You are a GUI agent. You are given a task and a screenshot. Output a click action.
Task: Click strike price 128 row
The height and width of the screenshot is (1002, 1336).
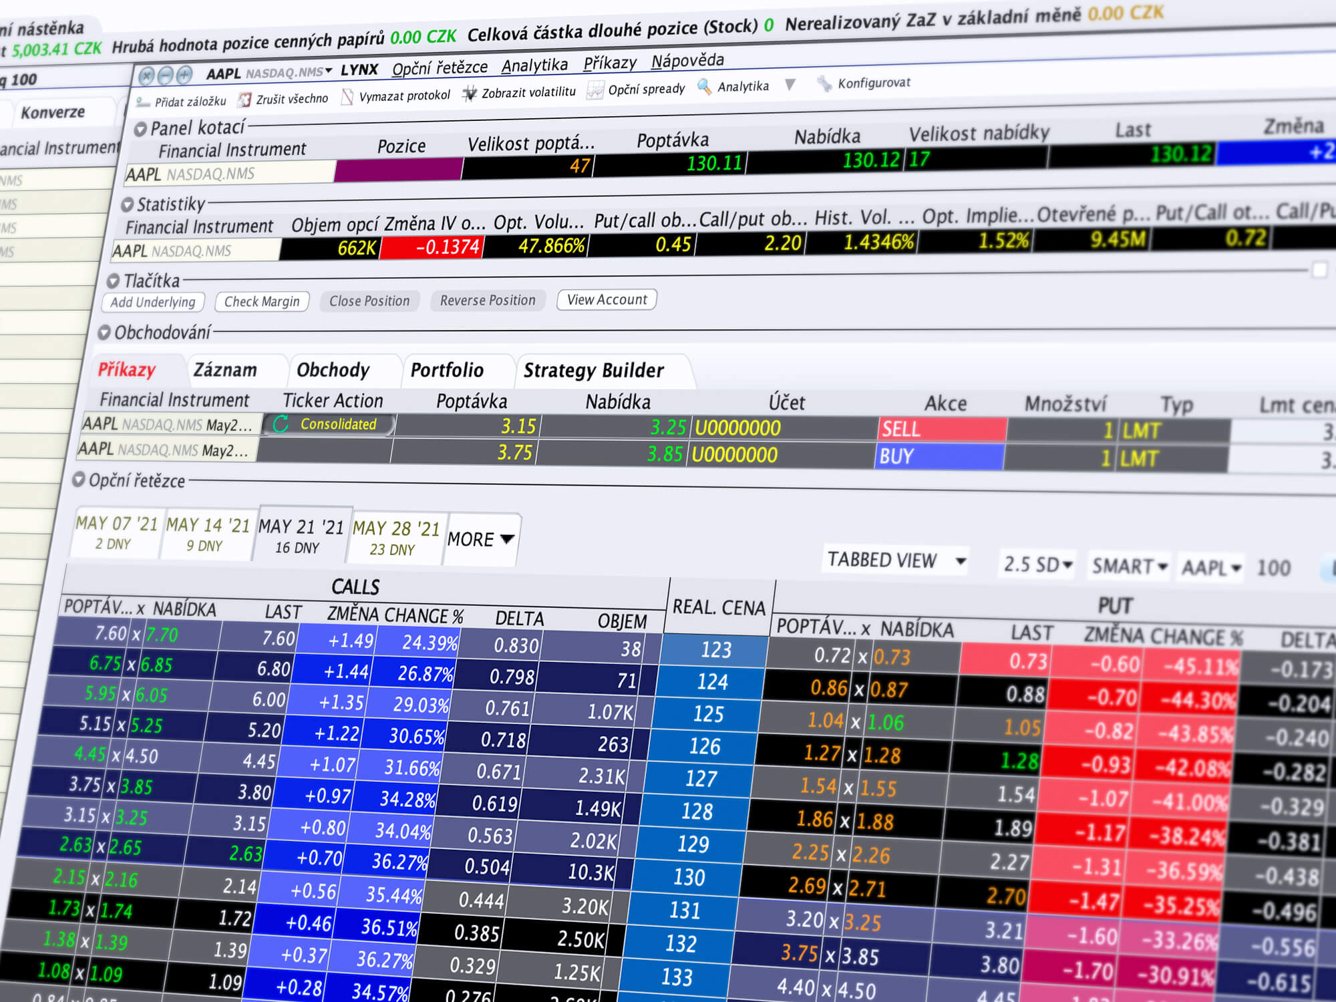tap(697, 812)
